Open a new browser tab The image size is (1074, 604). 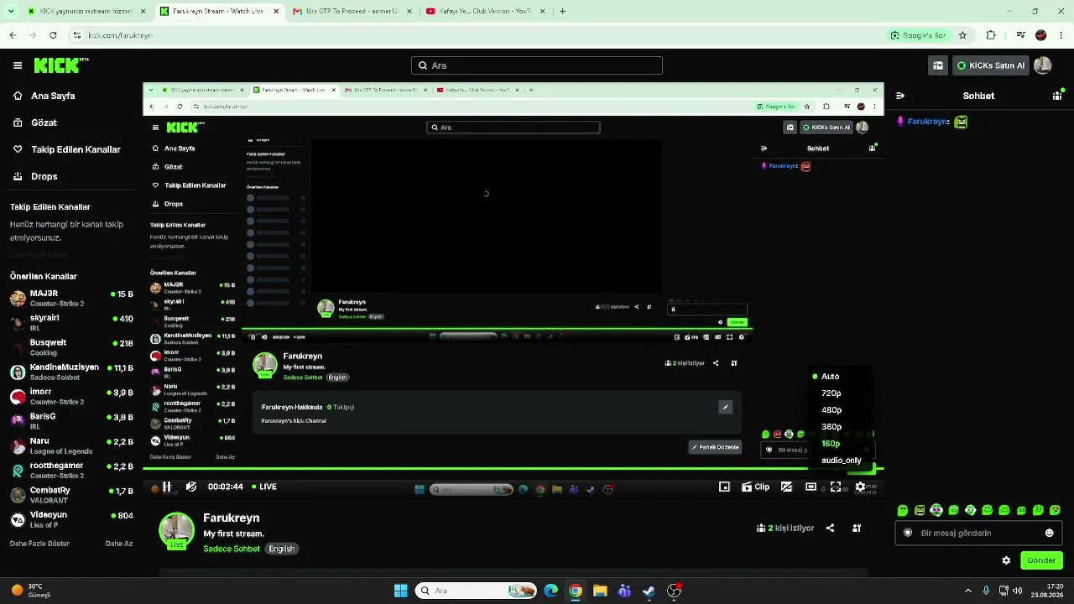point(562,12)
